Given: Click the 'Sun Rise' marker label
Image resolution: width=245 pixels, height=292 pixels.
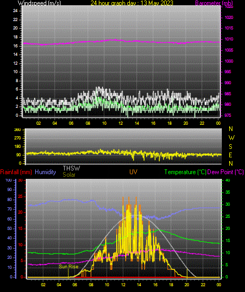Looking at the screenshot, I should (x=68, y=267).
